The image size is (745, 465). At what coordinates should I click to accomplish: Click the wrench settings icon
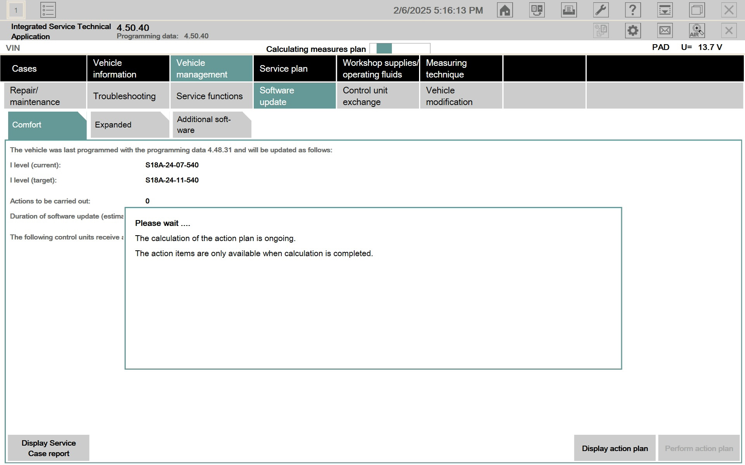(600, 10)
